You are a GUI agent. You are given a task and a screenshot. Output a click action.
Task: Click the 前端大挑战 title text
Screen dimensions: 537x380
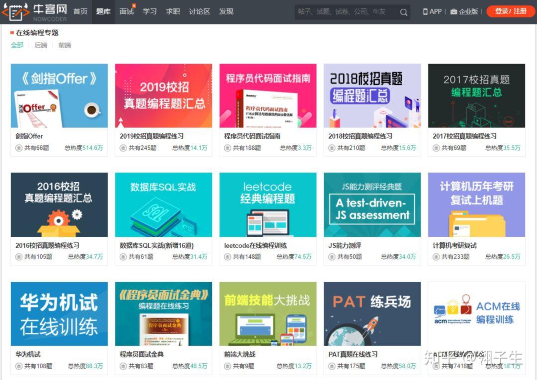[240, 354]
